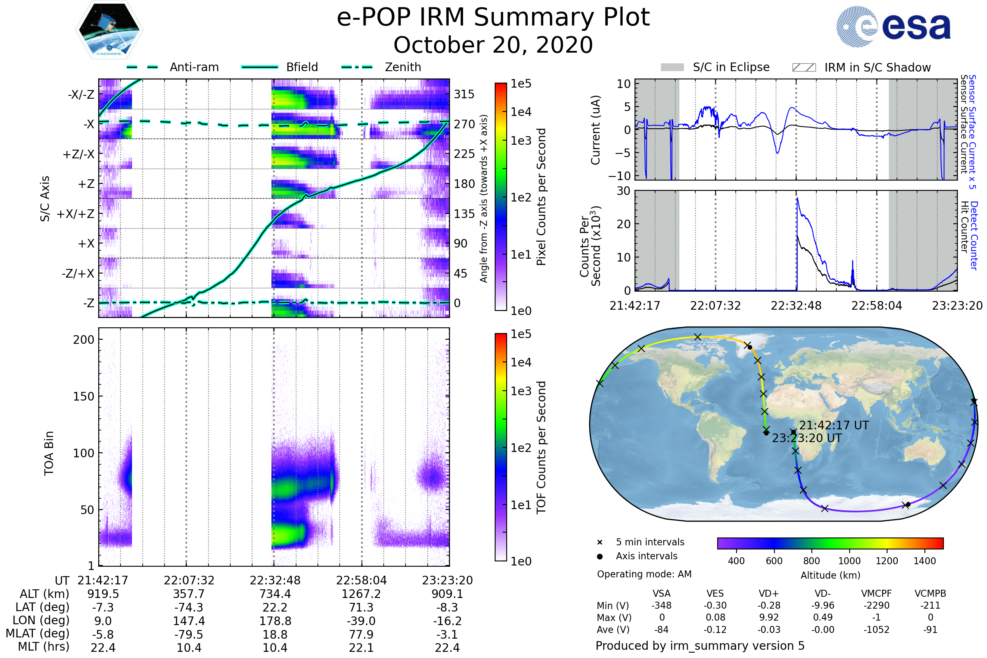Click the TOF Counts per Second colorbar
Image resolution: width=987 pixels, height=658 pixels.
click(x=500, y=447)
